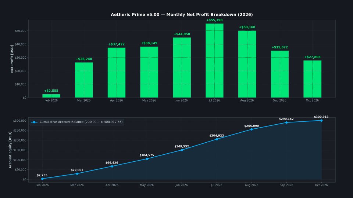Click the $250,000 tick on the equity axis
This screenshot has width=353, height=198.
pyautogui.click(x=20, y=131)
